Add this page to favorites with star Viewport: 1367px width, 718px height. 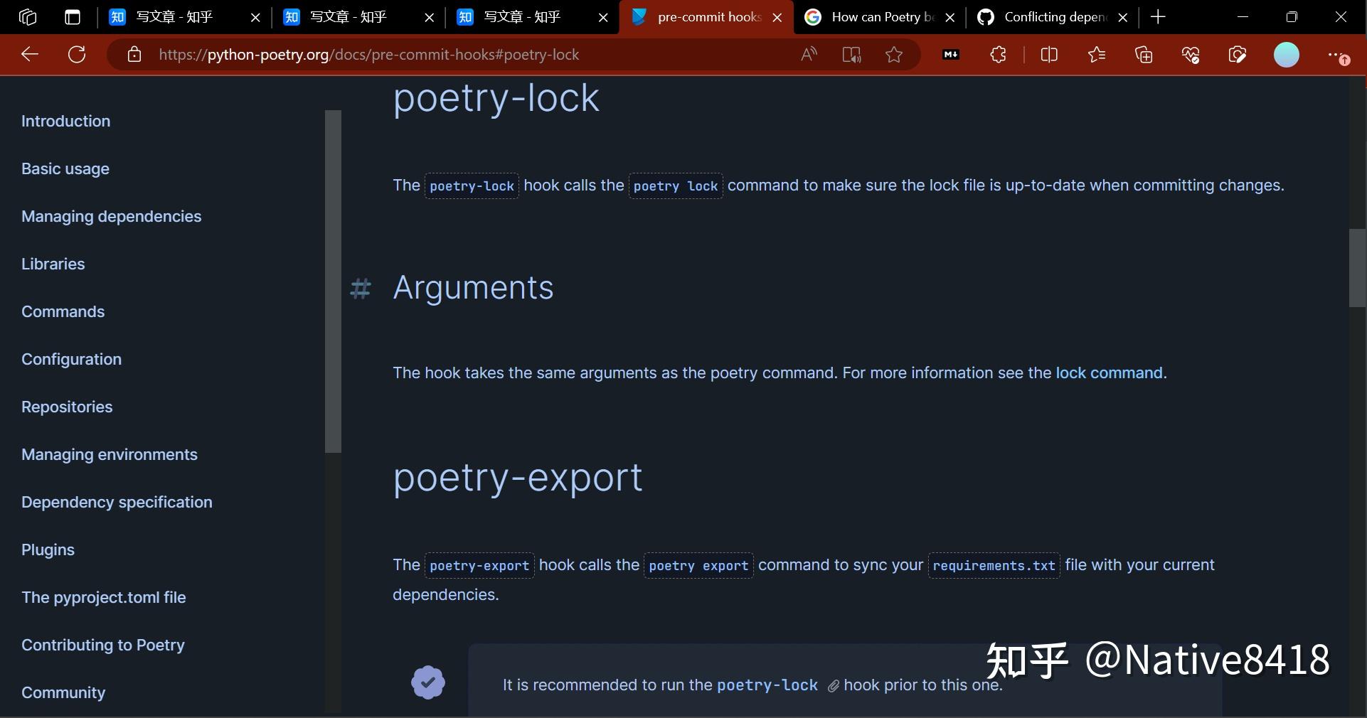coord(894,54)
